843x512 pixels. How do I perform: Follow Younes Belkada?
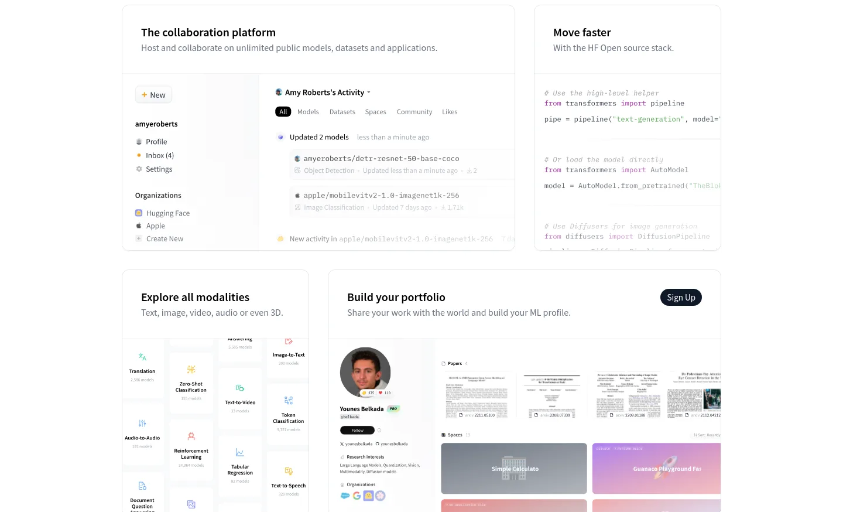click(357, 431)
